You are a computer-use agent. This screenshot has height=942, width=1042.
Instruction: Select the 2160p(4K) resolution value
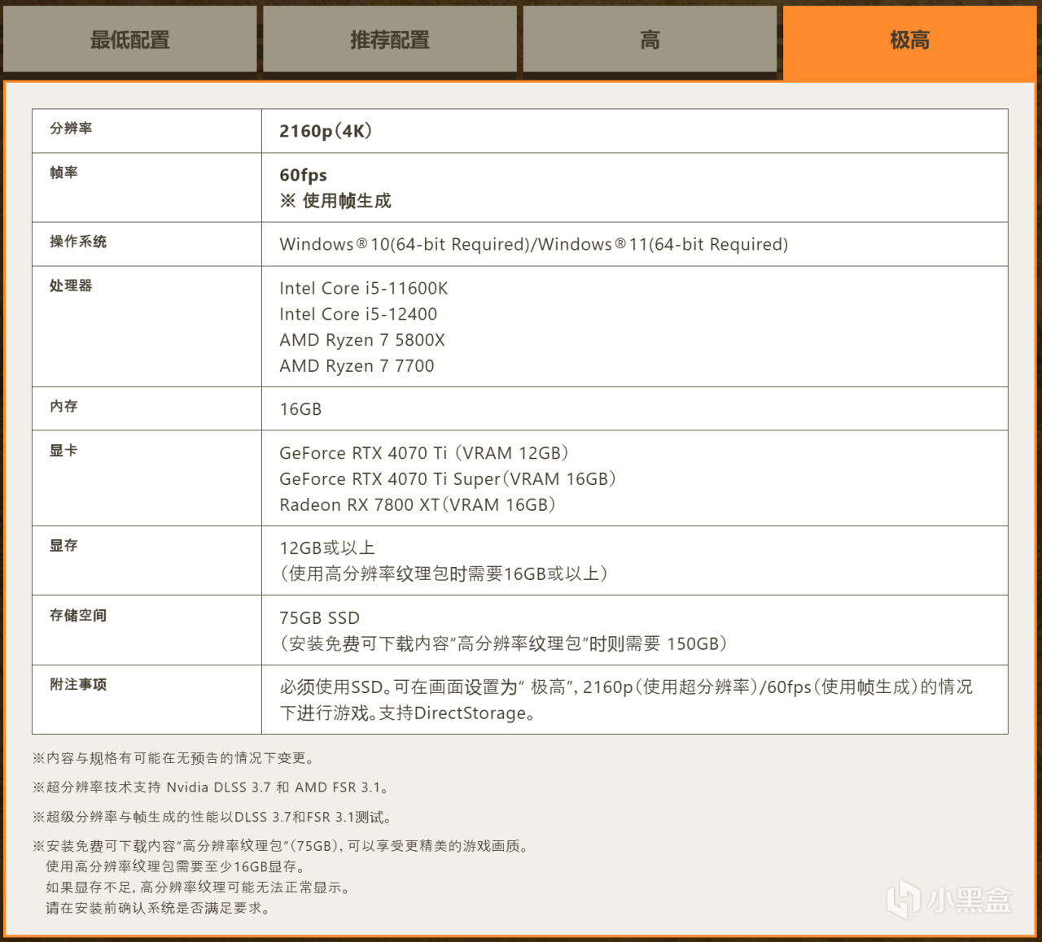[x=326, y=131]
